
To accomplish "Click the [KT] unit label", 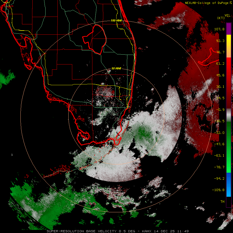I will click(221, 18).
